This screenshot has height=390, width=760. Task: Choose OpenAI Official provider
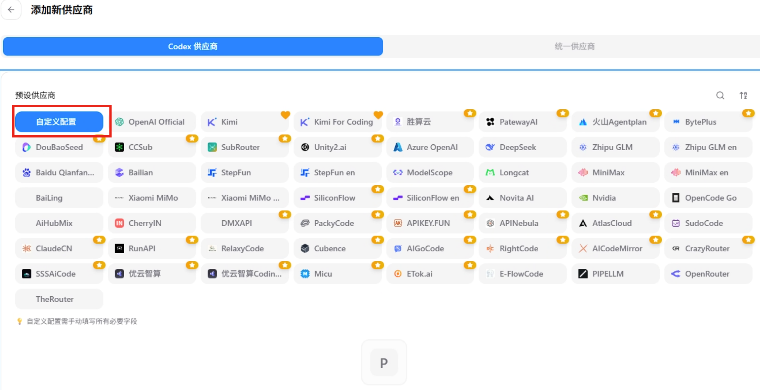coord(152,122)
